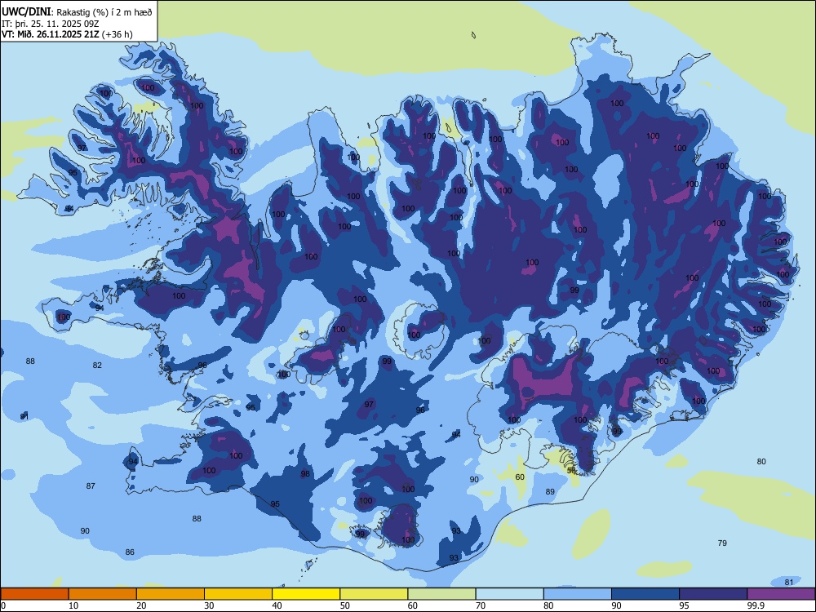Click the '50' legend tick label
The image size is (816, 612).
(345, 605)
